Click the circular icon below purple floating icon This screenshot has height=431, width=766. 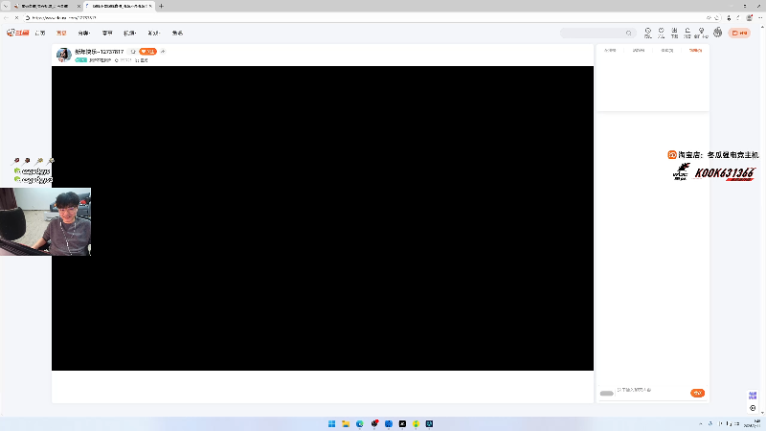point(753,408)
